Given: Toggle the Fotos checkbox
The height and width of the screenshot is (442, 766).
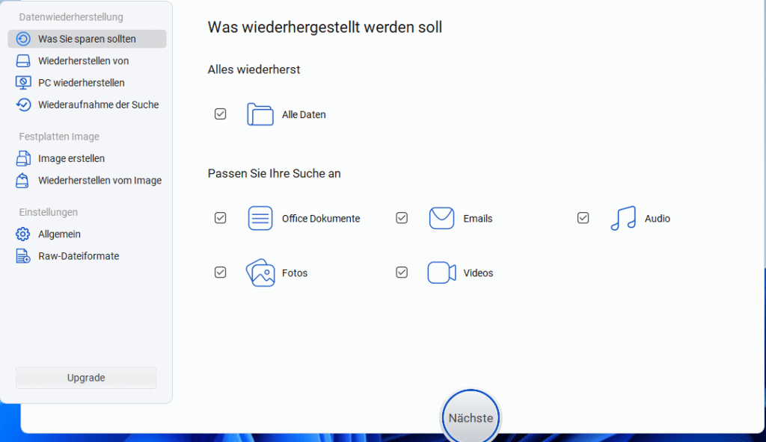Looking at the screenshot, I should click(220, 273).
